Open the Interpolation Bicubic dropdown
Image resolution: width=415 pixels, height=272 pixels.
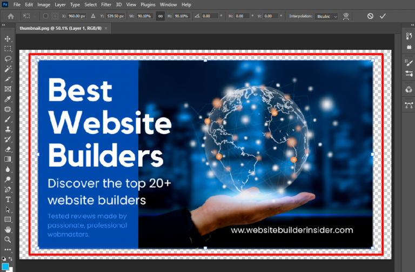coord(326,16)
